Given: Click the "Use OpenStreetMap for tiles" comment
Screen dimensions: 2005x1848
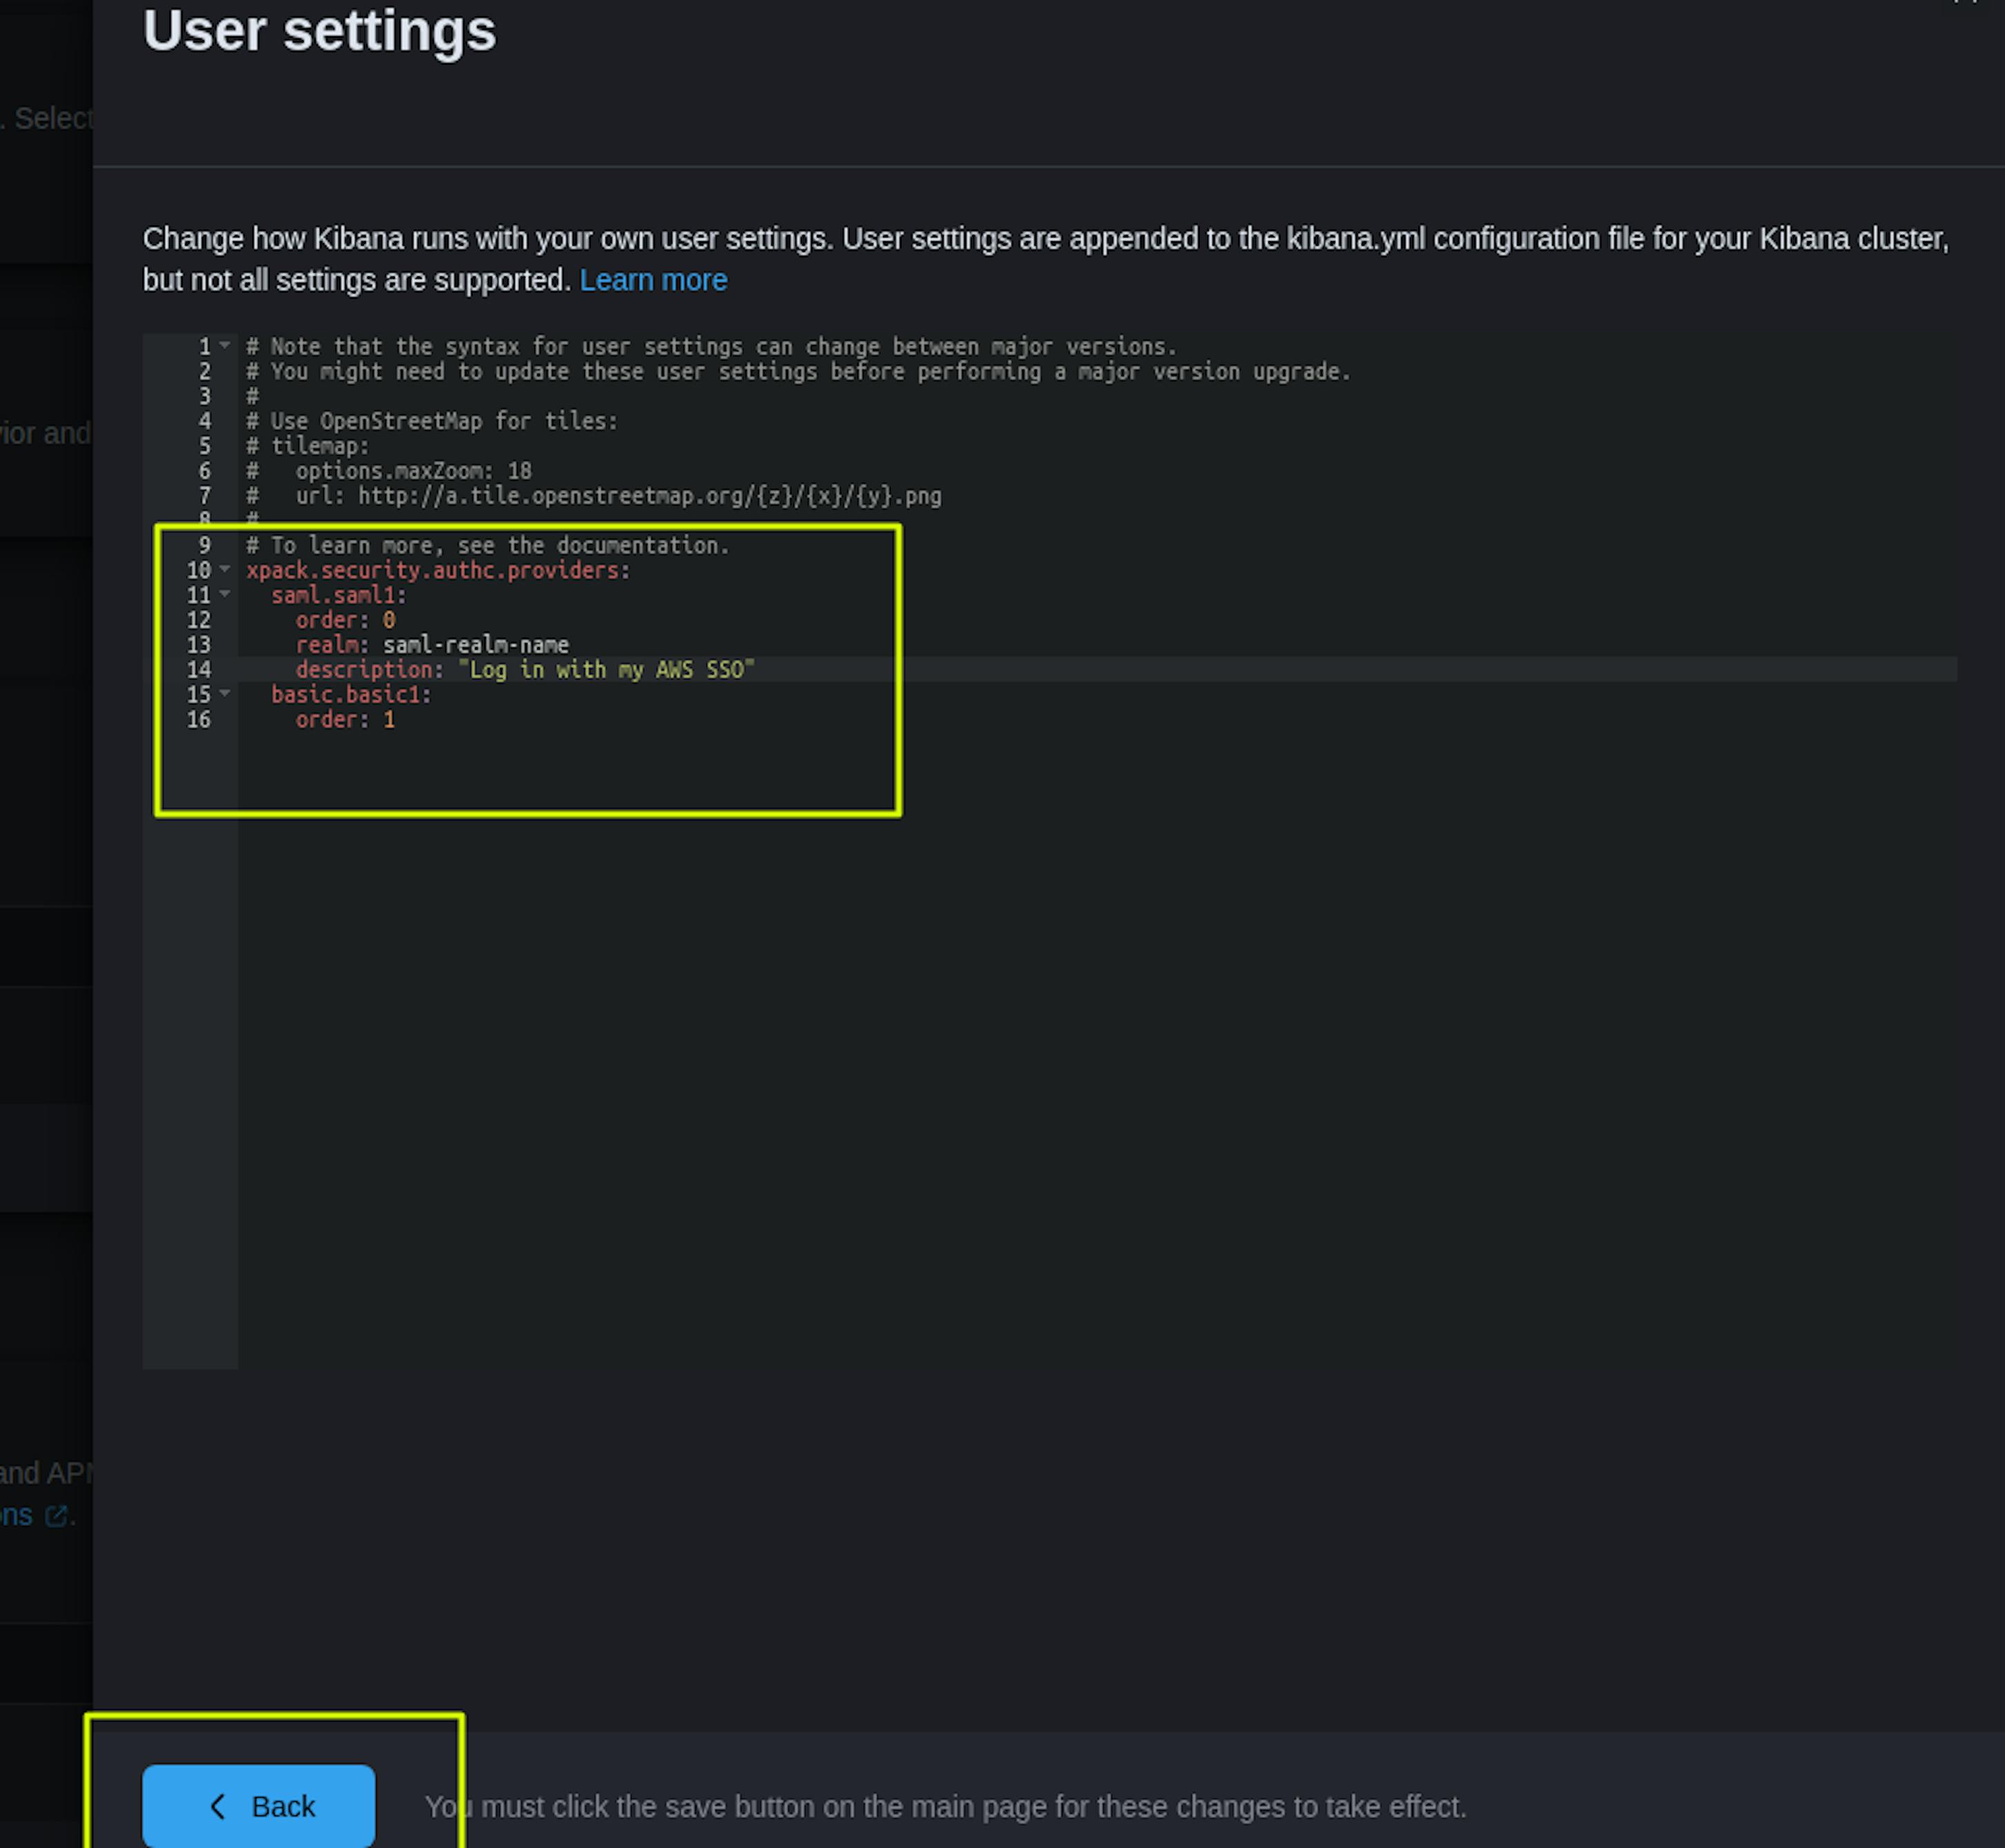Looking at the screenshot, I should click(x=432, y=421).
